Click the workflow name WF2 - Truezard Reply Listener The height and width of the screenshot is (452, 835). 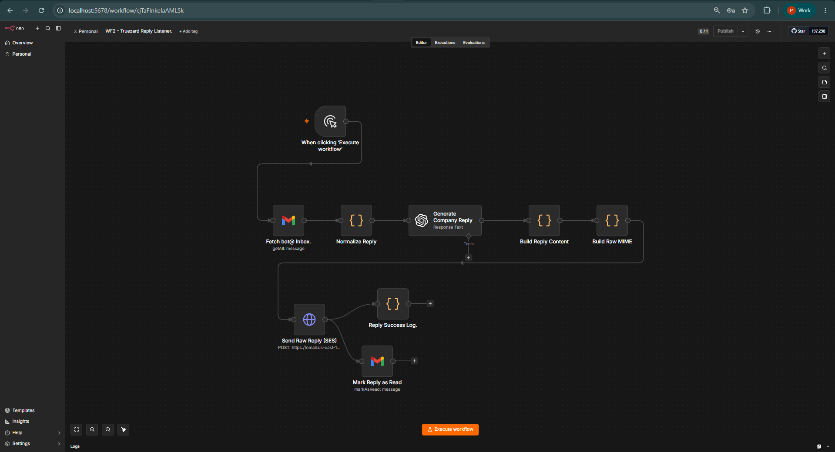[139, 31]
